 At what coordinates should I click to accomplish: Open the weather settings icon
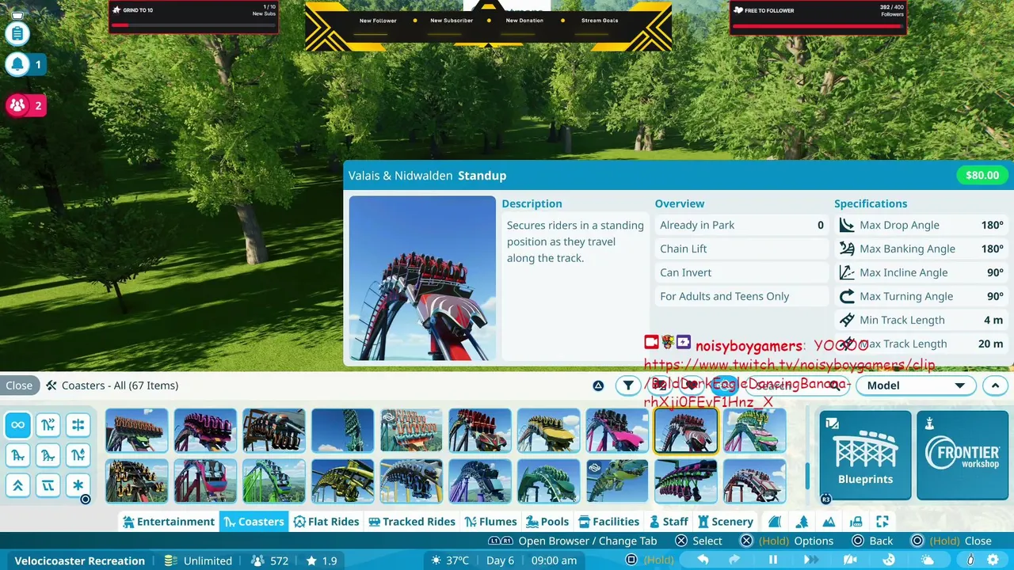[927, 560]
